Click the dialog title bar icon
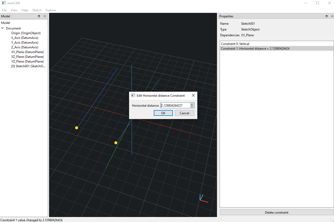334x222 pixels. (133, 95)
